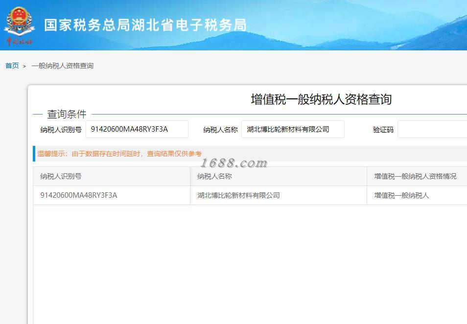Focus the 纳税人名称 input field
Viewport: 467px width, 324px height.
point(293,129)
